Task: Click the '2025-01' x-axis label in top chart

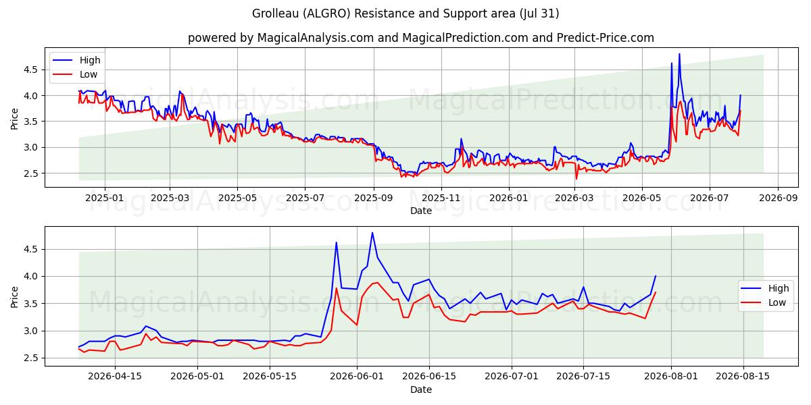Action: [x=104, y=198]
